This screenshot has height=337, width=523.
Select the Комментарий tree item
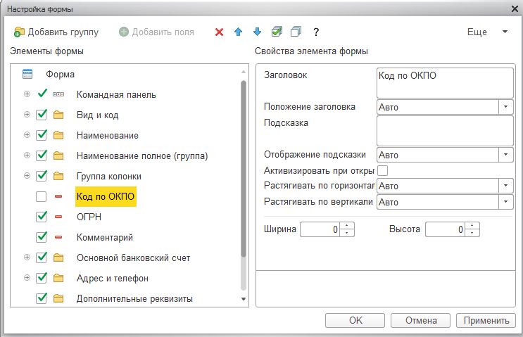[x=105, y=237]
